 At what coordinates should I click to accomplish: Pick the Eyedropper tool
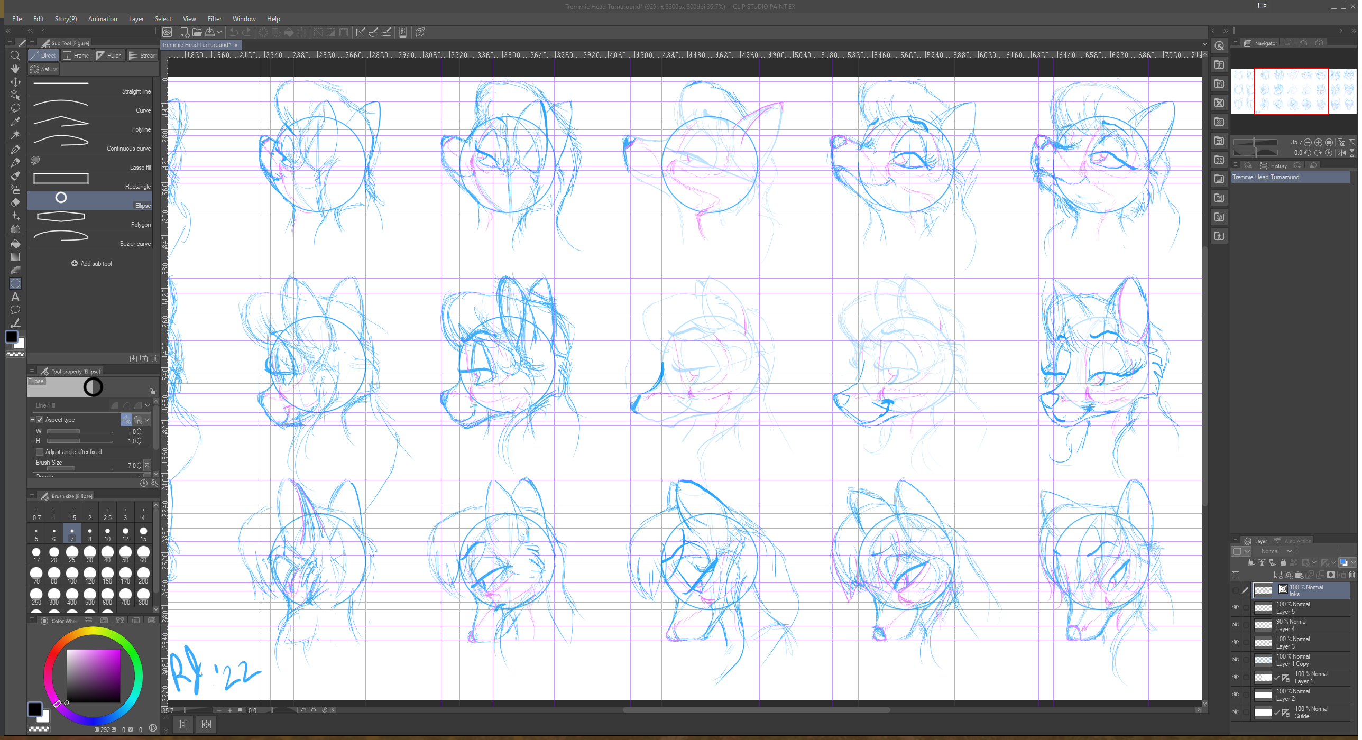coord(15,122)
